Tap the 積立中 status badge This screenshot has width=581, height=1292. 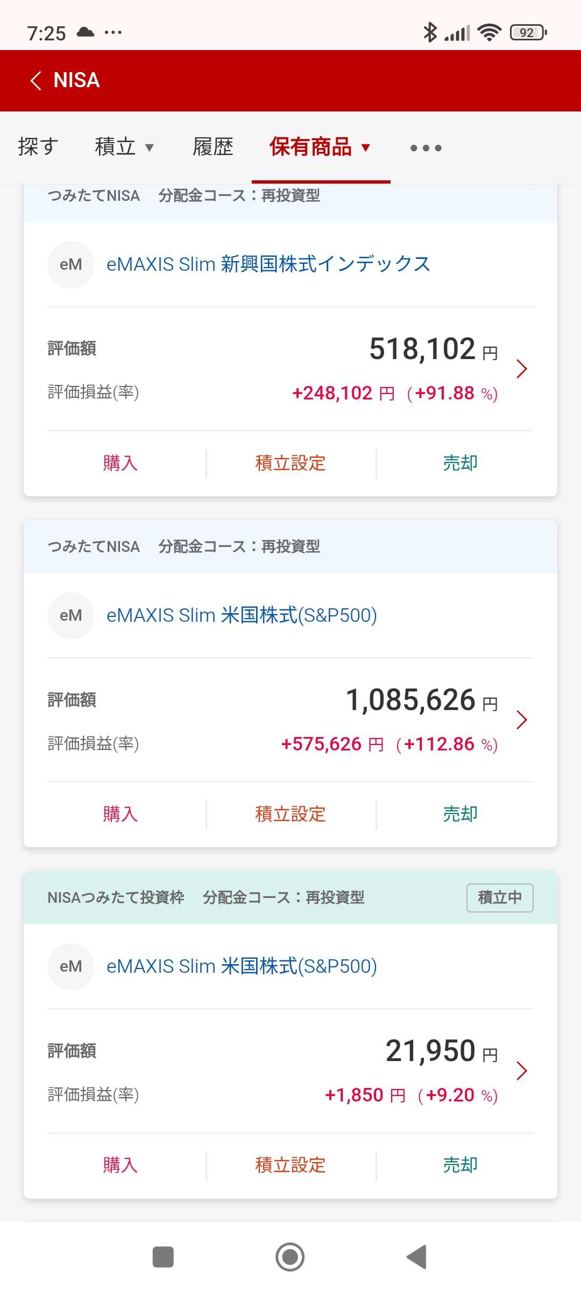point(500,897)
